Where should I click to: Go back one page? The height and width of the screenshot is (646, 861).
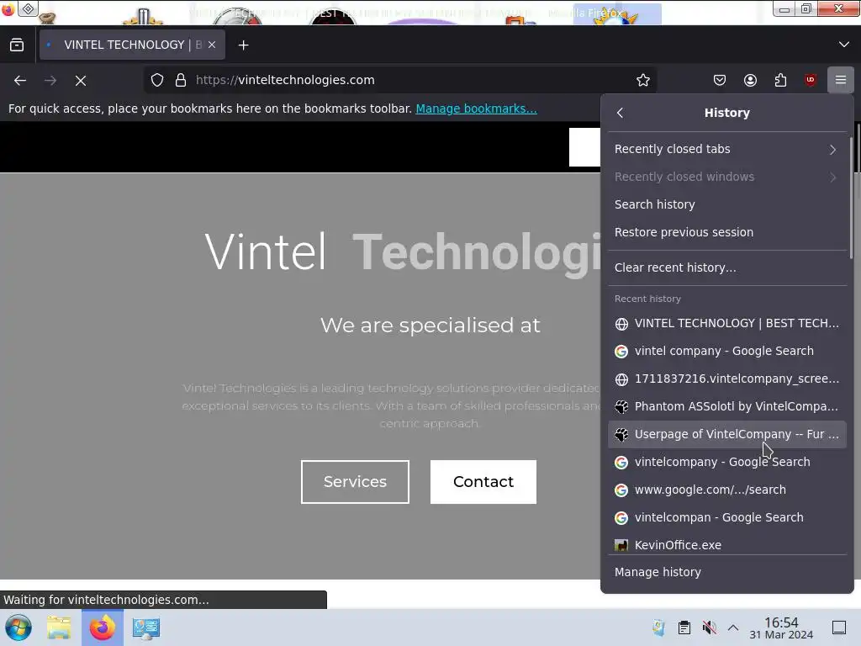coord(20,80)
